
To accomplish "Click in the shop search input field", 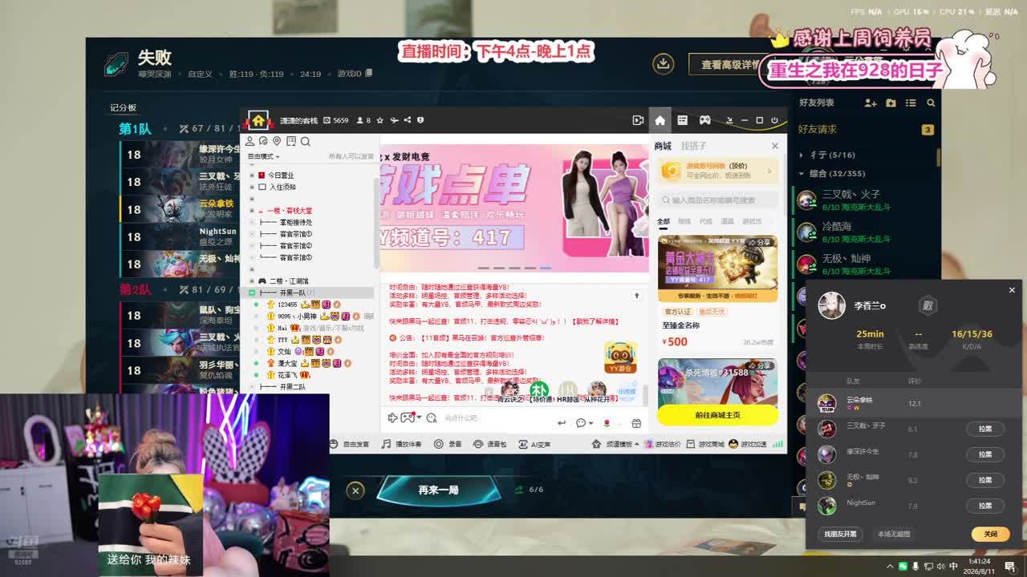I will pos(717,200).
